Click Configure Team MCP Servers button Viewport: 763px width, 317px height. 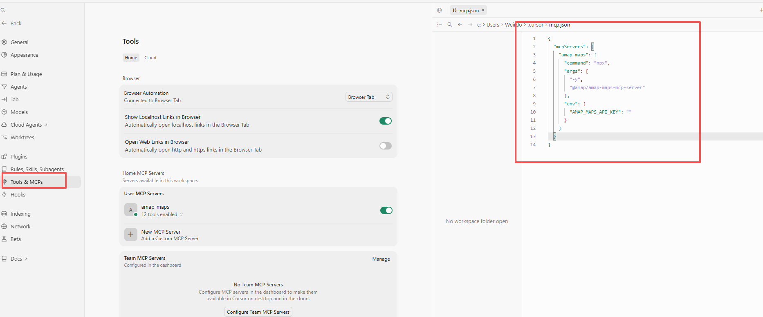coord(258,312)
